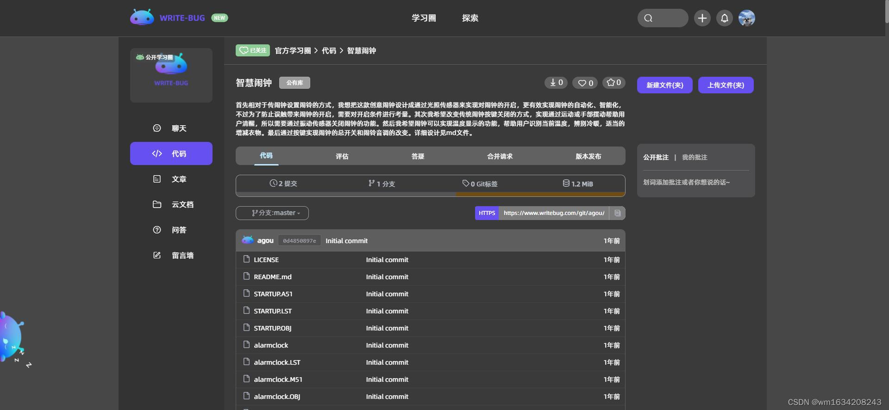This screenshot has width=889, height=410.
Task: Click 上传文件(夹) button
Action: pos(726,85)
